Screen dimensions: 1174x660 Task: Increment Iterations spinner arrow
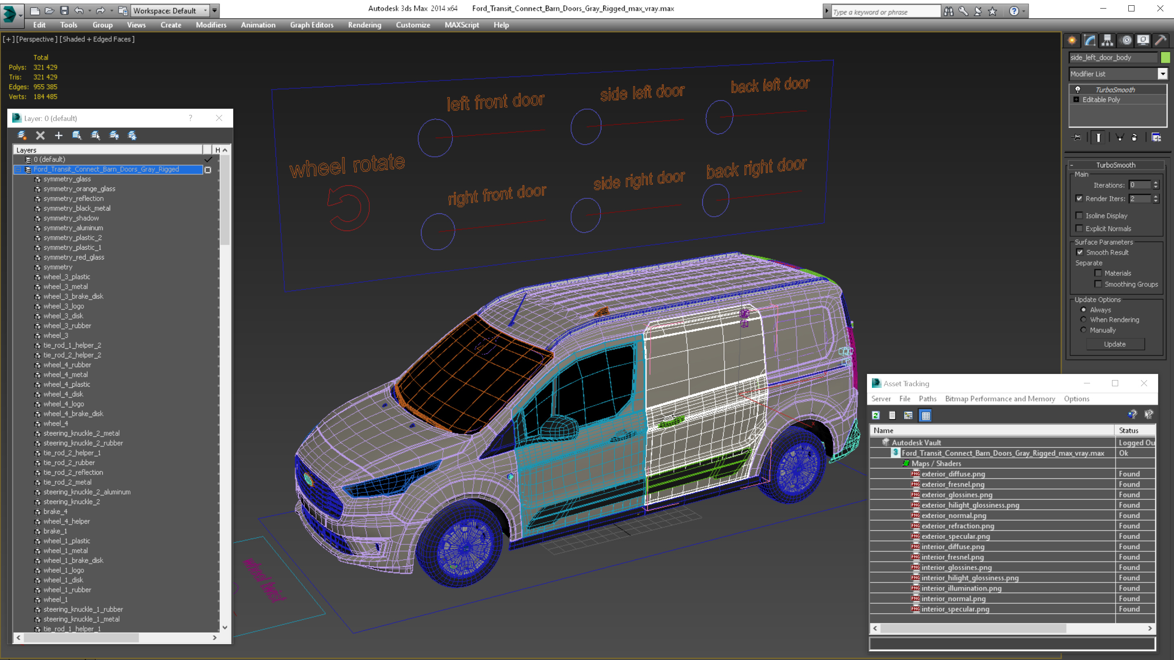pyautogui.click(x=1156, y=183)
